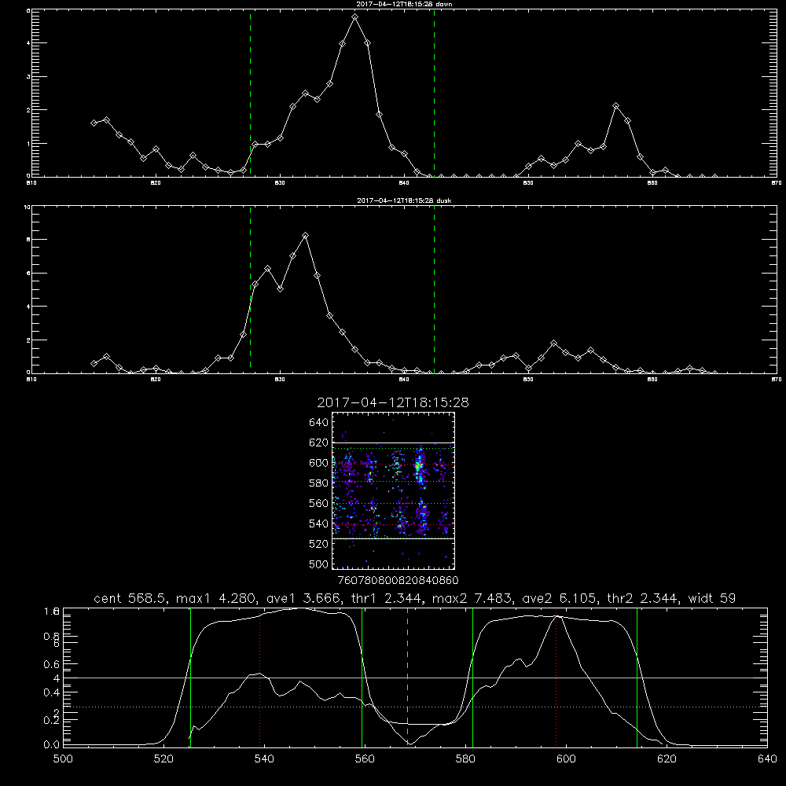Click the left green dashed line in dawn plot
786x786 pixels.
point(250,93)
